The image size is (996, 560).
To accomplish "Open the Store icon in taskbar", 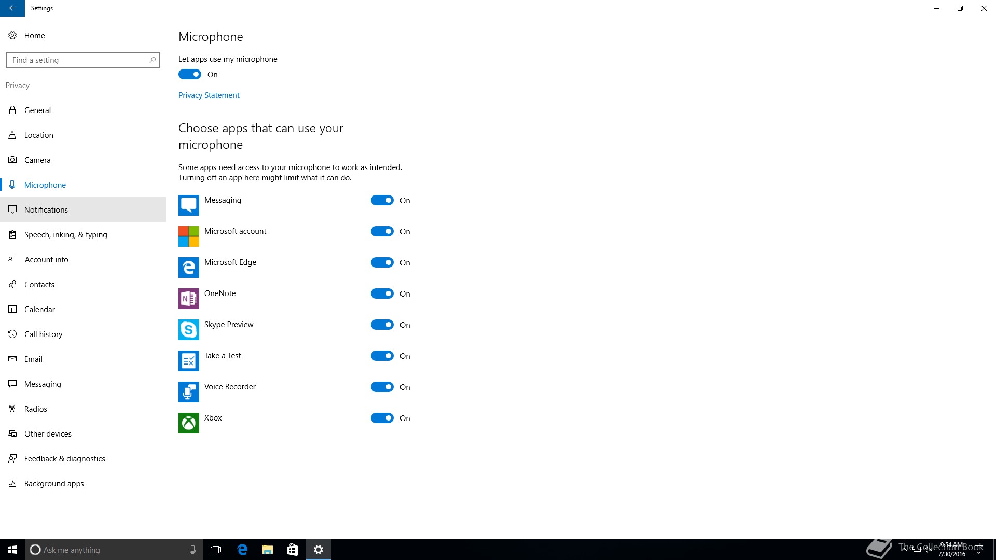I will (293, 550).
